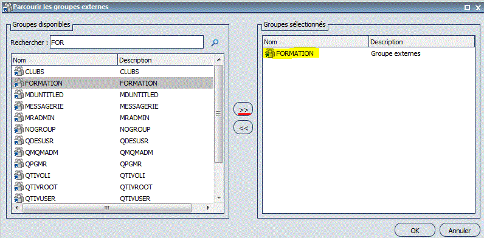Click the horizontal scrollbar left arrow
The height and width of the screenshot is (238, 484).
point(16,207)
